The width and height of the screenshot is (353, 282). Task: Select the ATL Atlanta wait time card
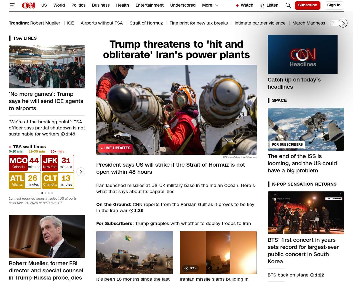tap(25, 181)
